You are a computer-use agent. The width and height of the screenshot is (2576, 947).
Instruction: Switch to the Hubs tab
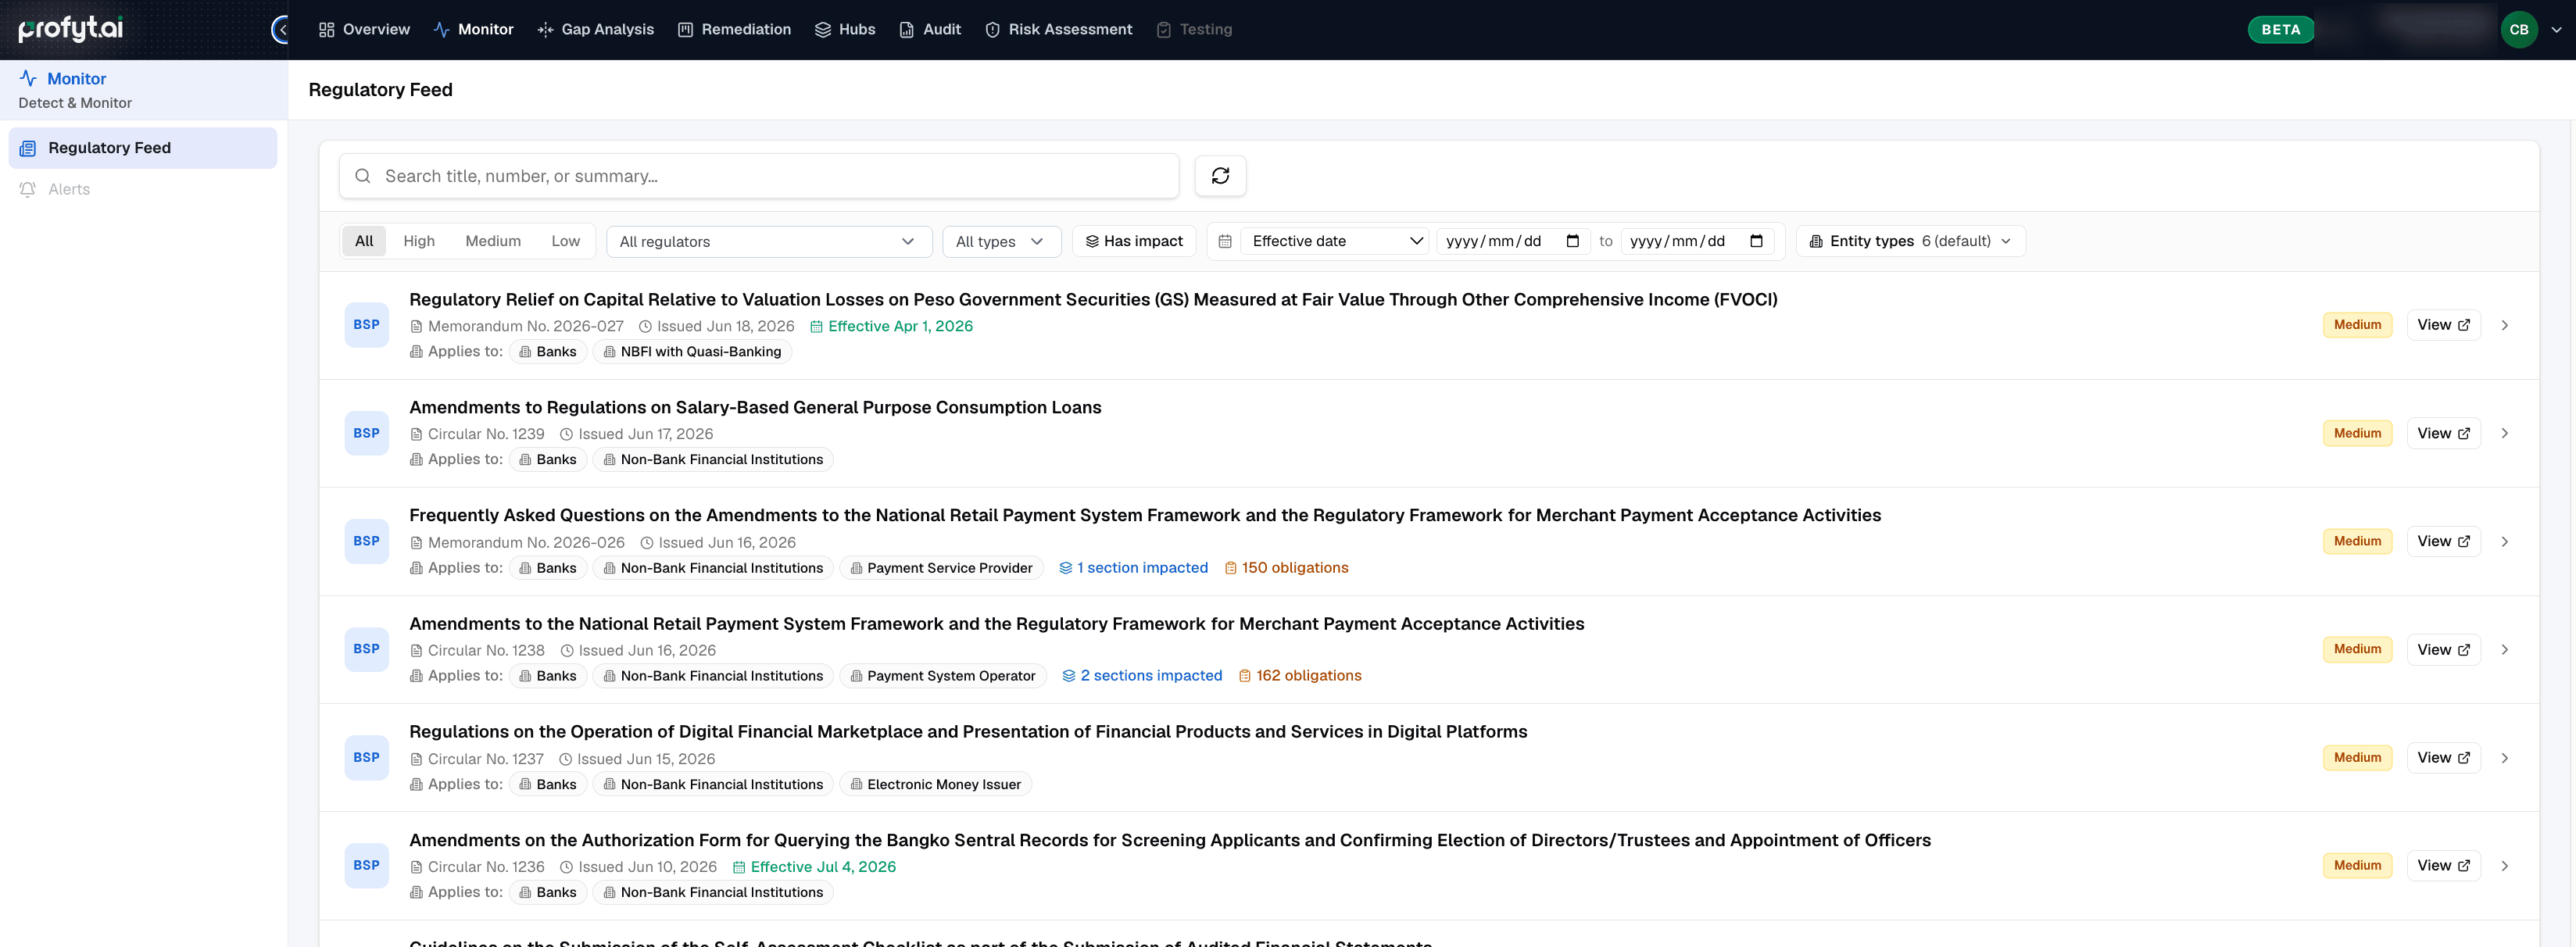click(x=845, y=30)
